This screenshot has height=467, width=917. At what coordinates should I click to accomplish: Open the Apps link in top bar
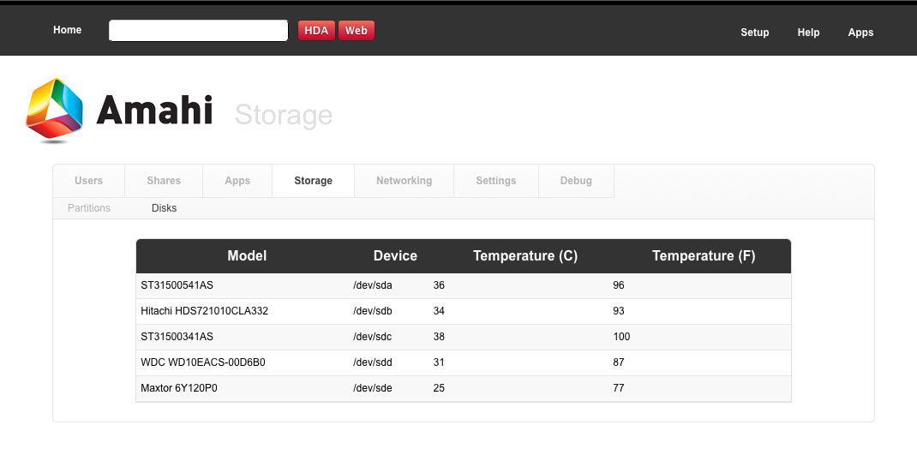click(860, 33)
